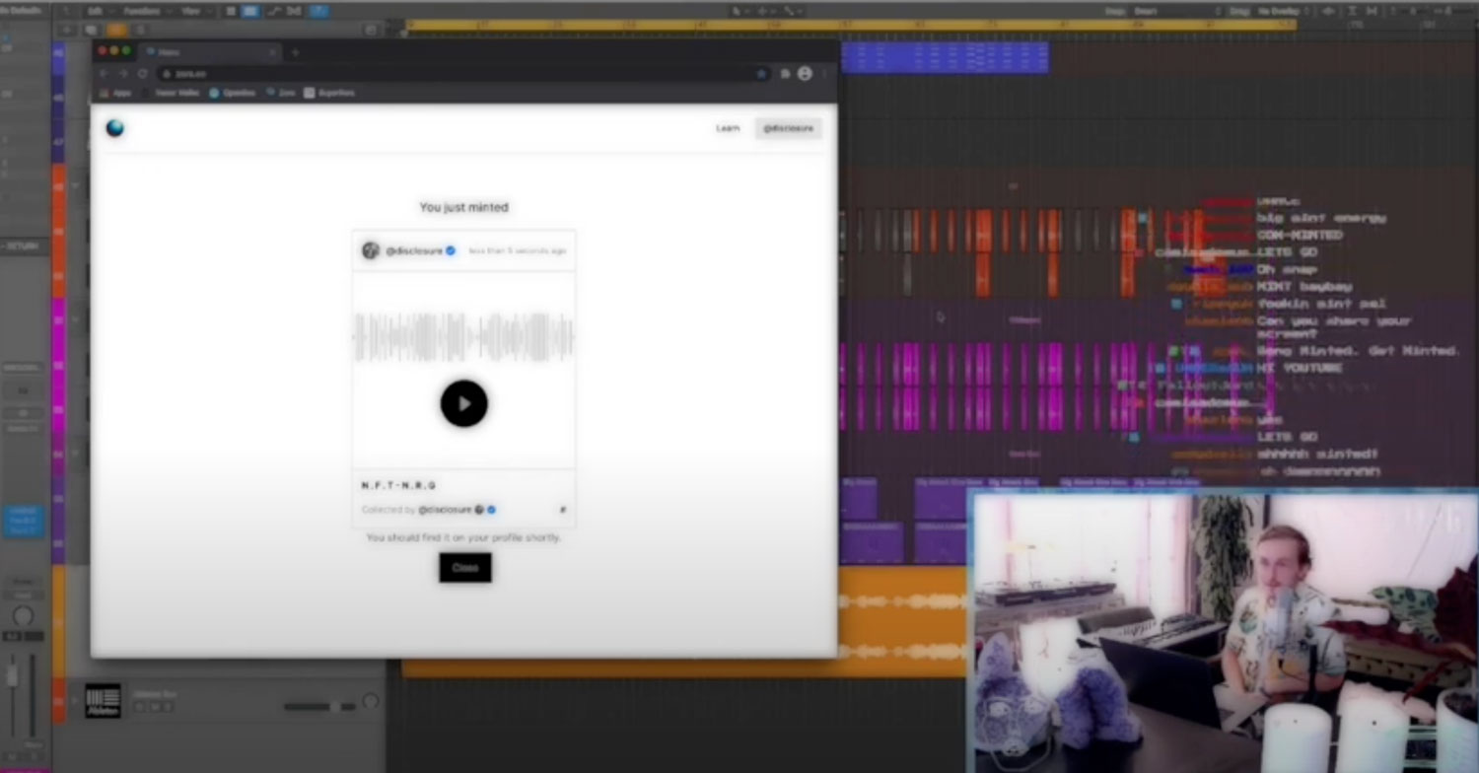Open the OpenSea bookmark
The height and width of the screenshot is (773, 1479).
coord(232,93)
